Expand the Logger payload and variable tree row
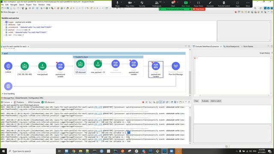Screen dimensions: 274x154 pos(4,22)
